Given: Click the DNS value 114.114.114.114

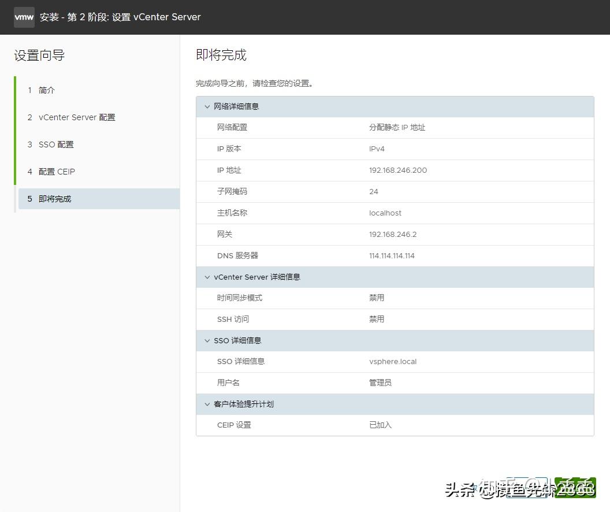Looking at the screenshot, I should pos(392,256).
